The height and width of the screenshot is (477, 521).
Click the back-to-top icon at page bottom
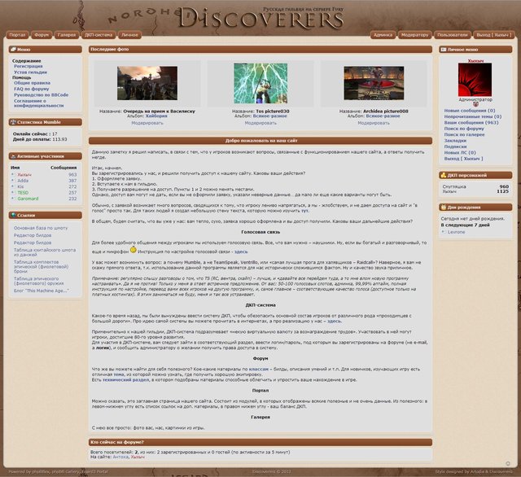[508, 463]
